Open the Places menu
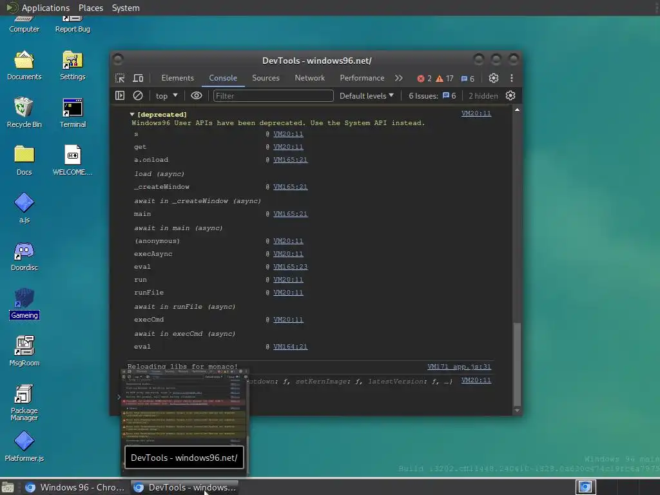Image resolution: width=660 pixels, height=495 pixels. click(x=90, y=8)
